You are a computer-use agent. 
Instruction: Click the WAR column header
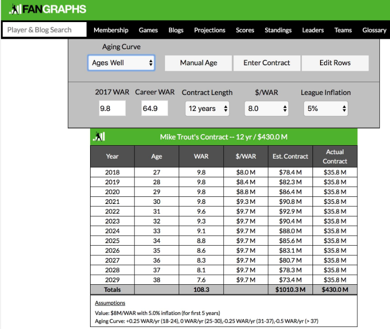[201, 156]
